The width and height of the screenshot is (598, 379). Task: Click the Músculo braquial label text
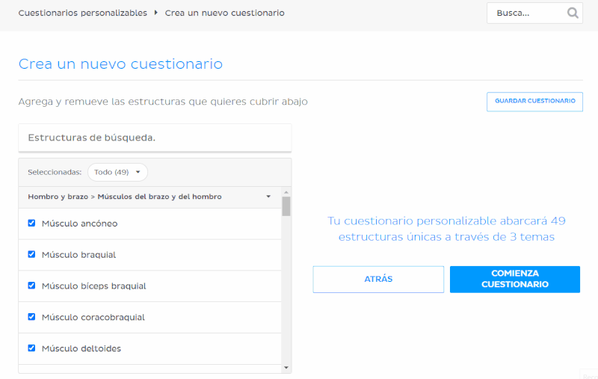coord(78,255)
